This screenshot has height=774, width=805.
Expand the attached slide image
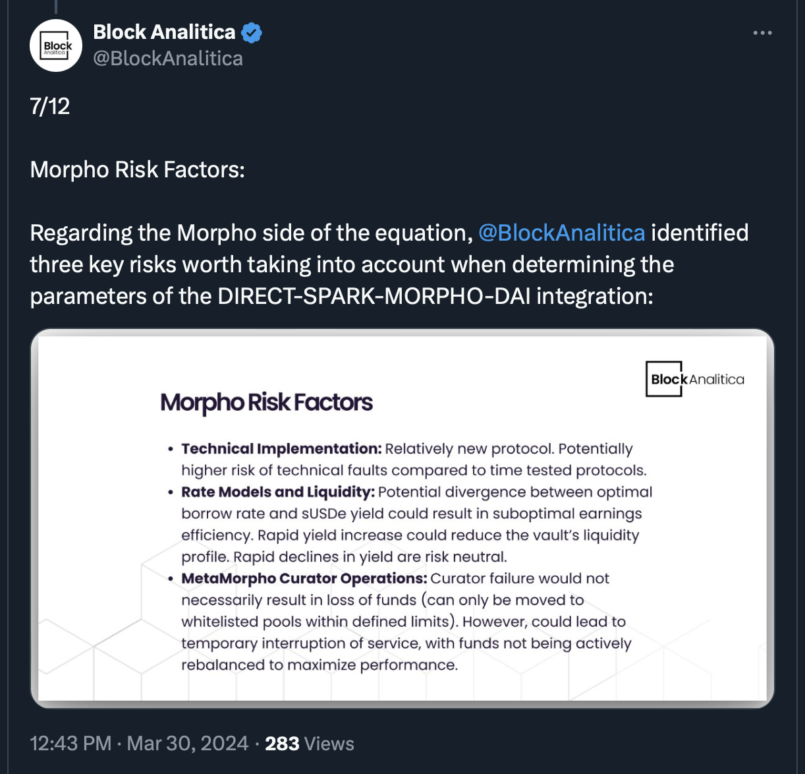point(402,518)
